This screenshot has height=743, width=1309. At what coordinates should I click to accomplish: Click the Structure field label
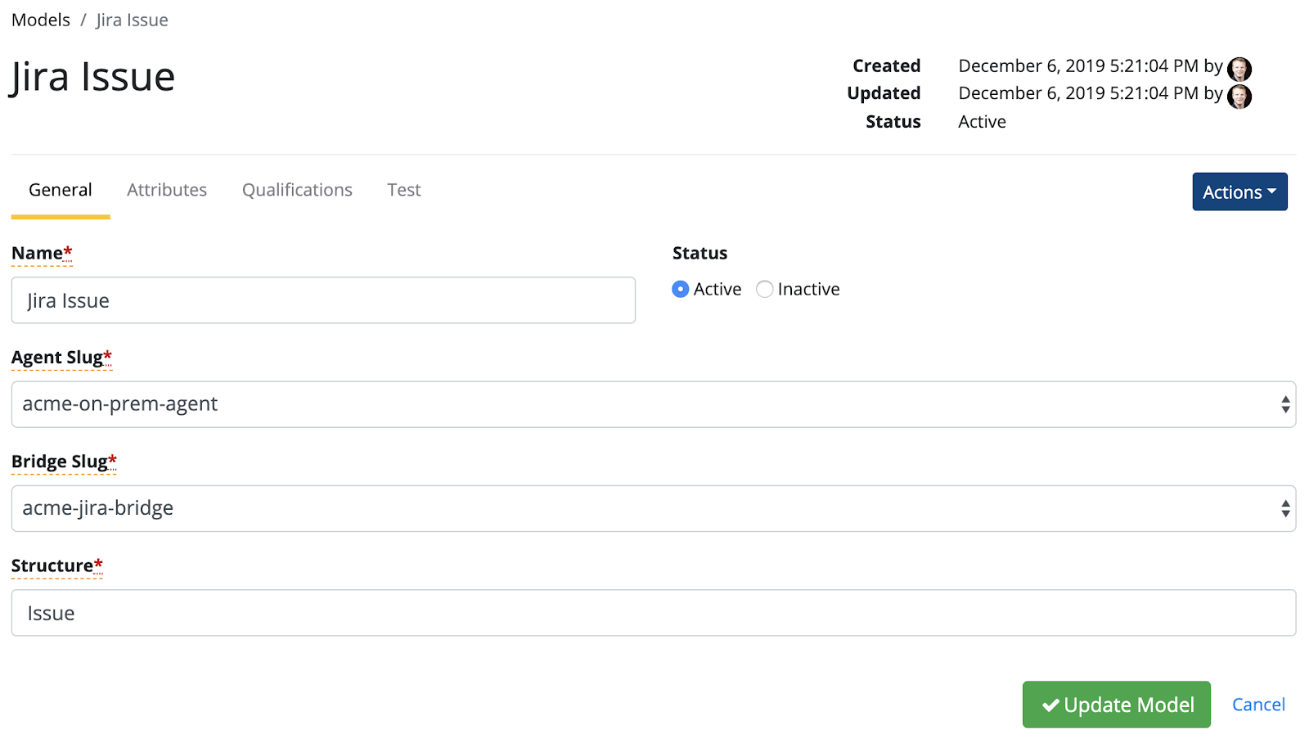coord(57,565)
